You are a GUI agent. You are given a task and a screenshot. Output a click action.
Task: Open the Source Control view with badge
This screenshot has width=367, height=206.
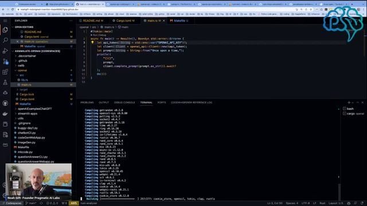click(x=5, y=61)
